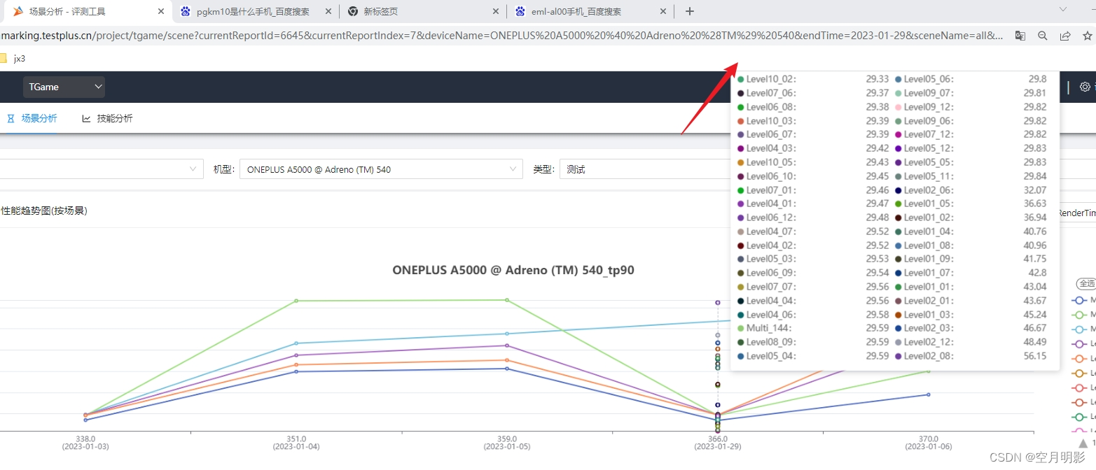Click the translate icon in the address bar
This screenshot has height=470, width=1096.
(x=1020, y=36)
